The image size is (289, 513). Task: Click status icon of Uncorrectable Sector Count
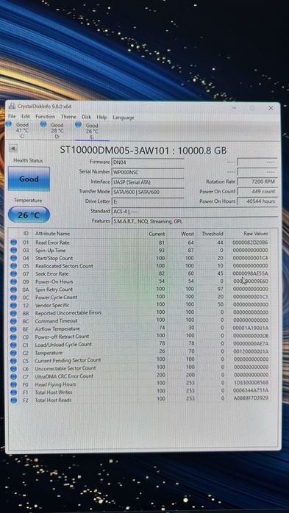coord(14,368)
